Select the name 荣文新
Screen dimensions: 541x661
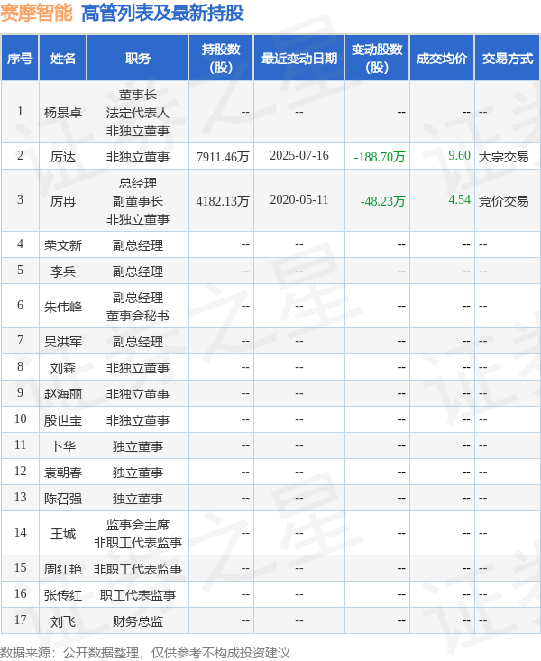point(63,245)
